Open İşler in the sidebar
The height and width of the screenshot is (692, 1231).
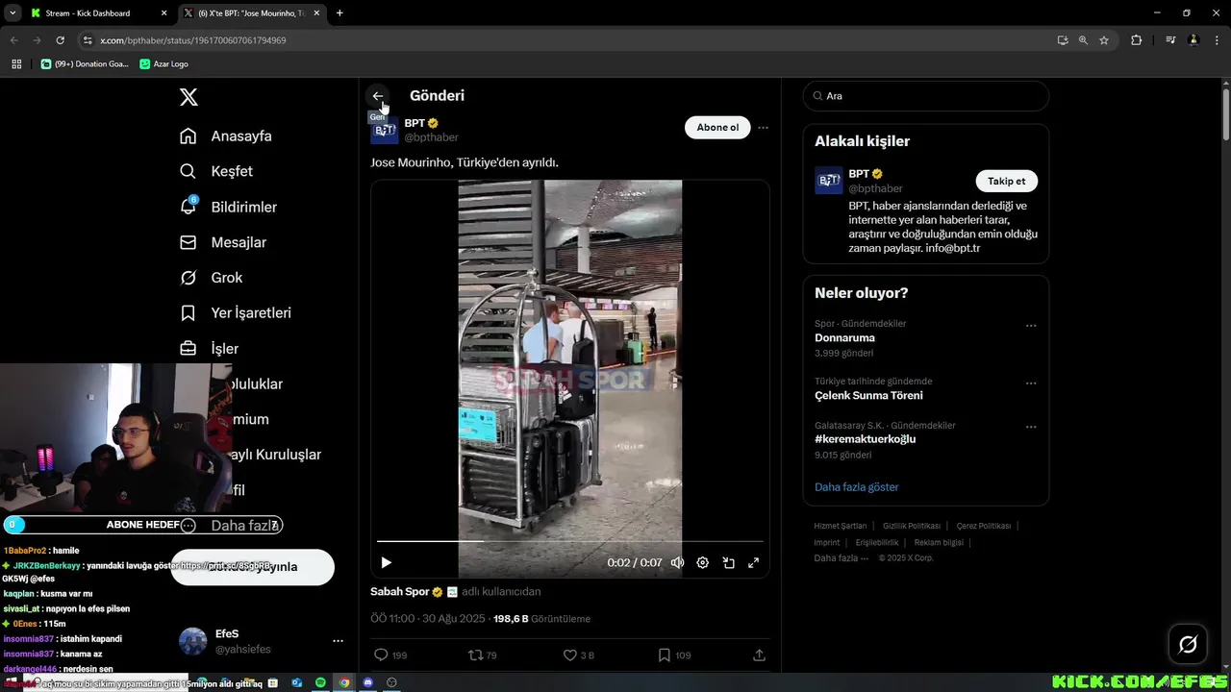click(x=209, y=348)
